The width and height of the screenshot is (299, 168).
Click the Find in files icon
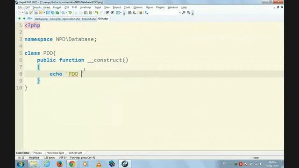tap(141, 13)
